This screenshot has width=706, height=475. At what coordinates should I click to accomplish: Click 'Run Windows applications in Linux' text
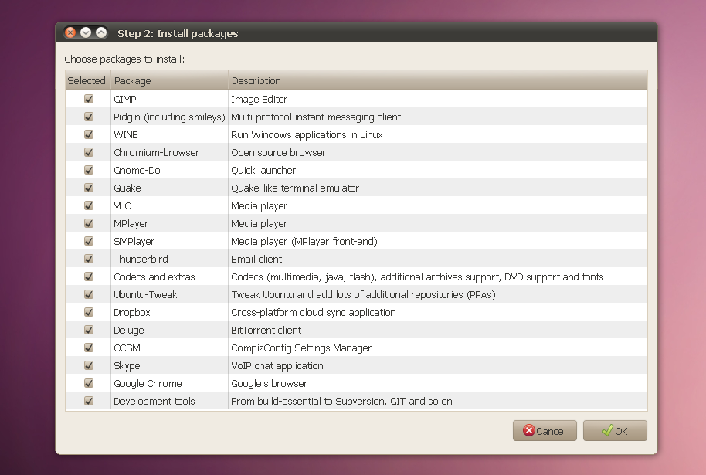[x=307, y=135]
